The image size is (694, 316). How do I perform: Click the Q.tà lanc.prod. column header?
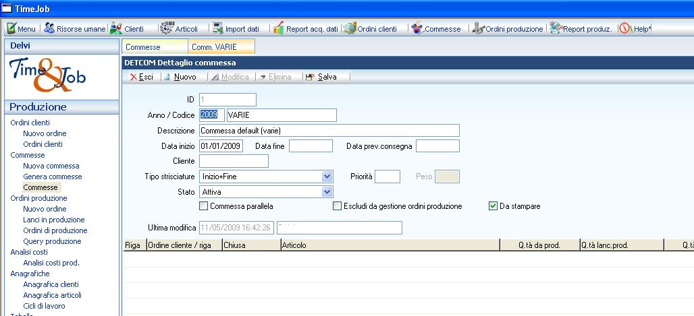[x=622, y=245]
